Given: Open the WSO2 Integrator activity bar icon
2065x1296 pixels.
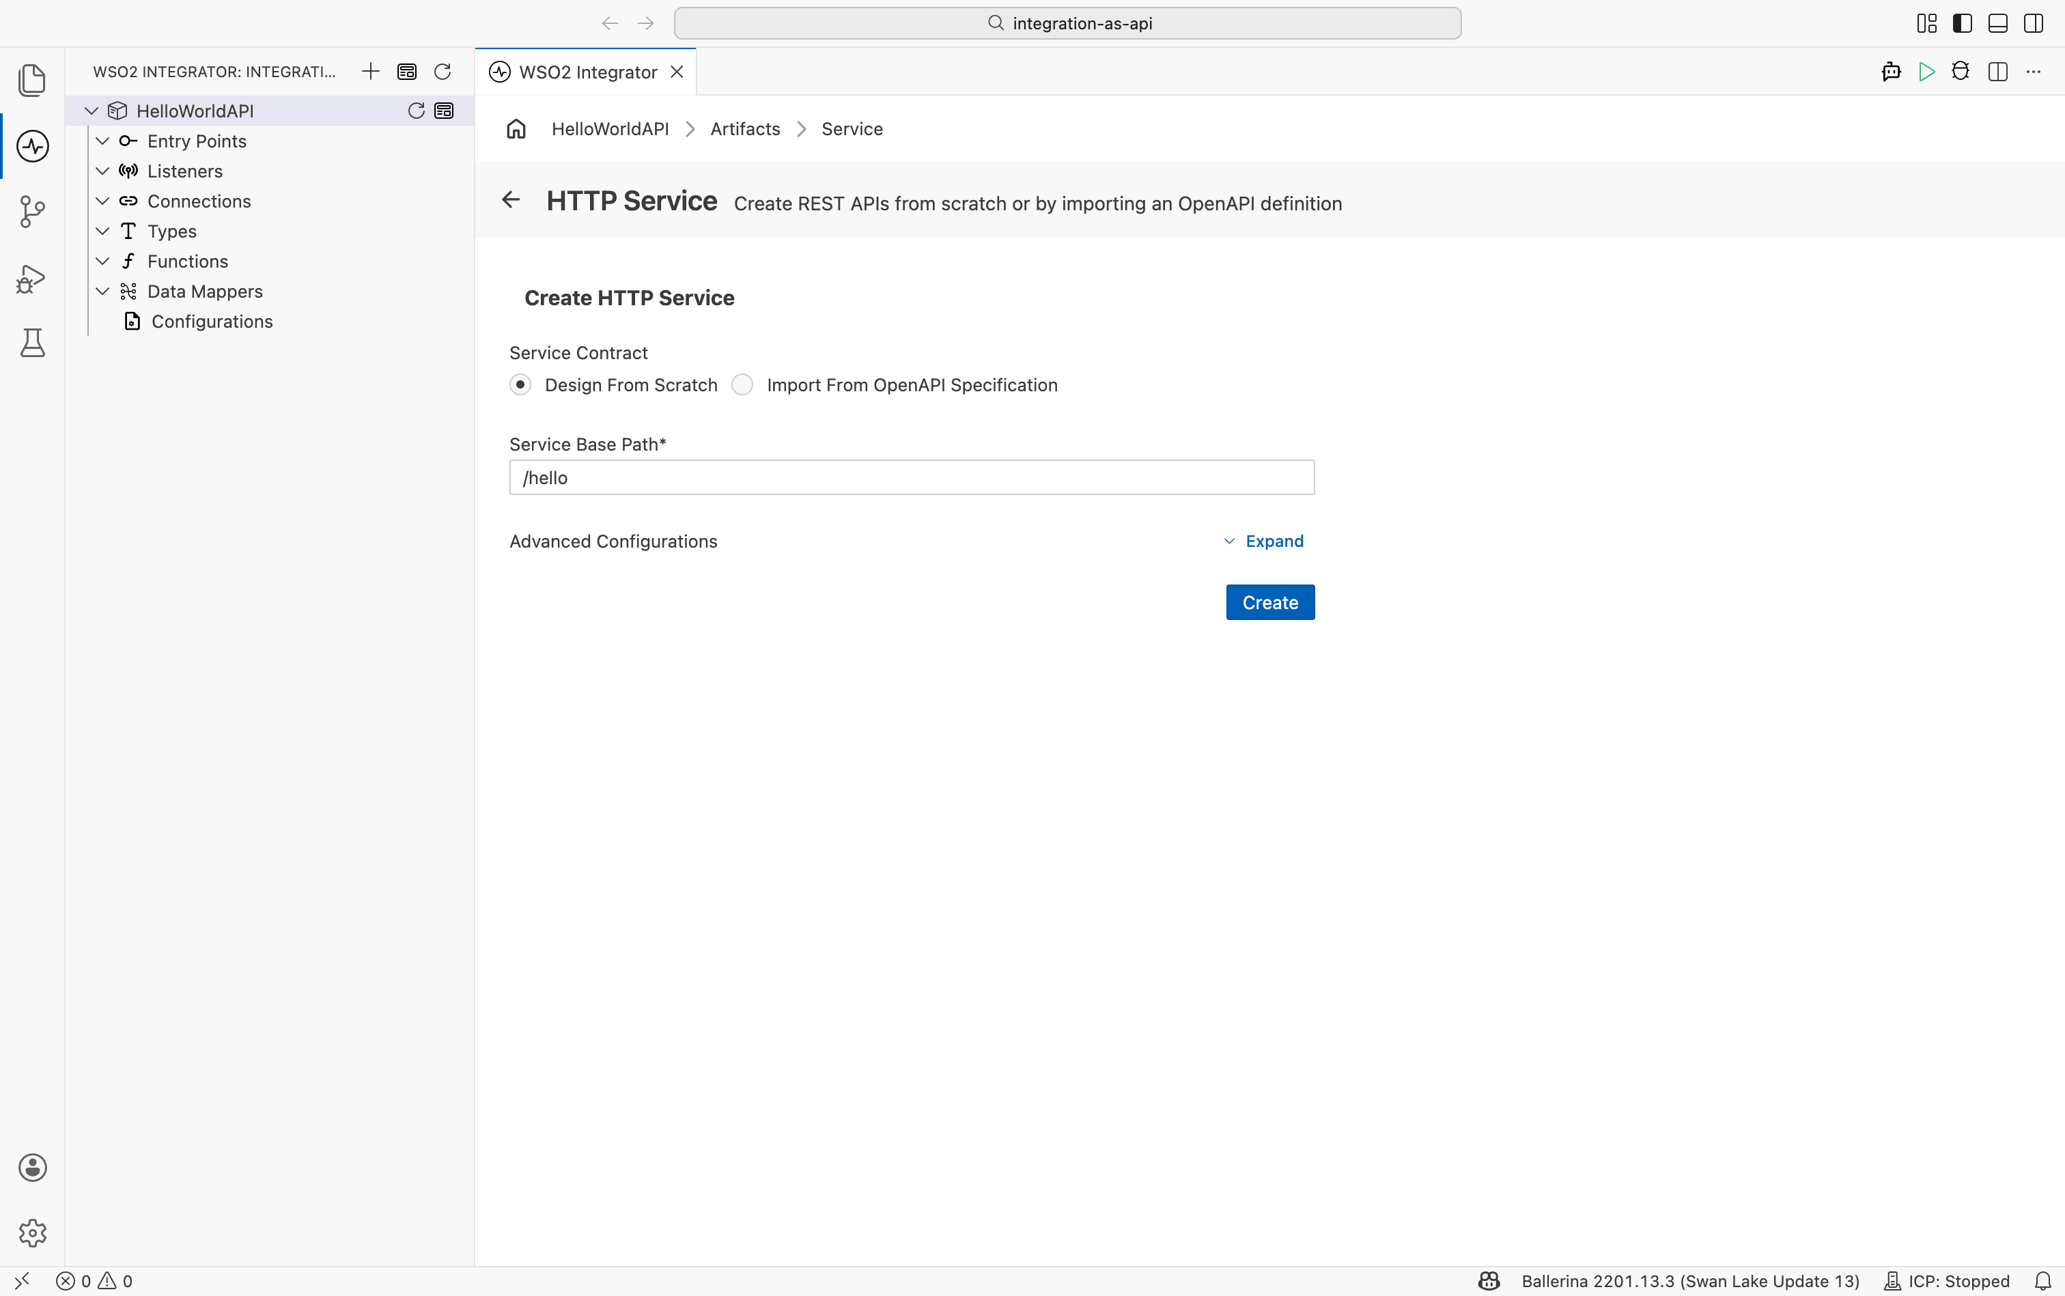Looking at the screenshot, I should [33, 145].
